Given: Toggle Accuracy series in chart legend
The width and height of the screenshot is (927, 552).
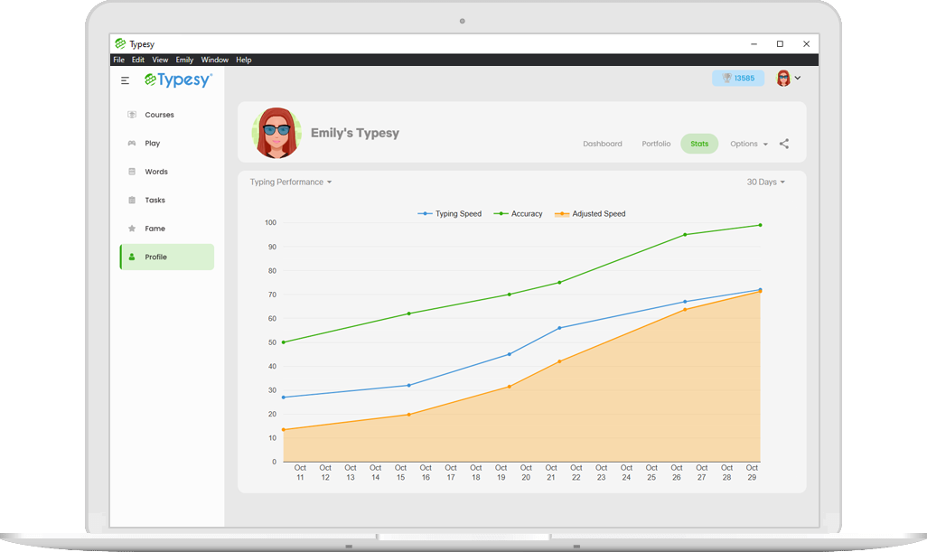Looking at the screenshot, I should coord(518,214).
